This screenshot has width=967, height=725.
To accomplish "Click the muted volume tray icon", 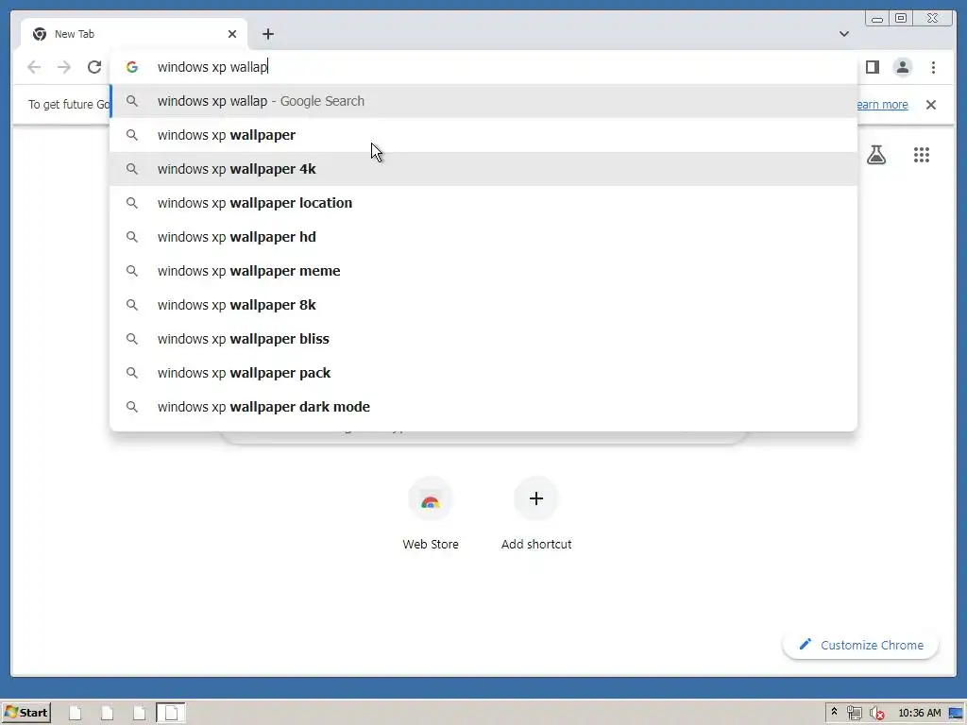I will (x=876, y=713).
